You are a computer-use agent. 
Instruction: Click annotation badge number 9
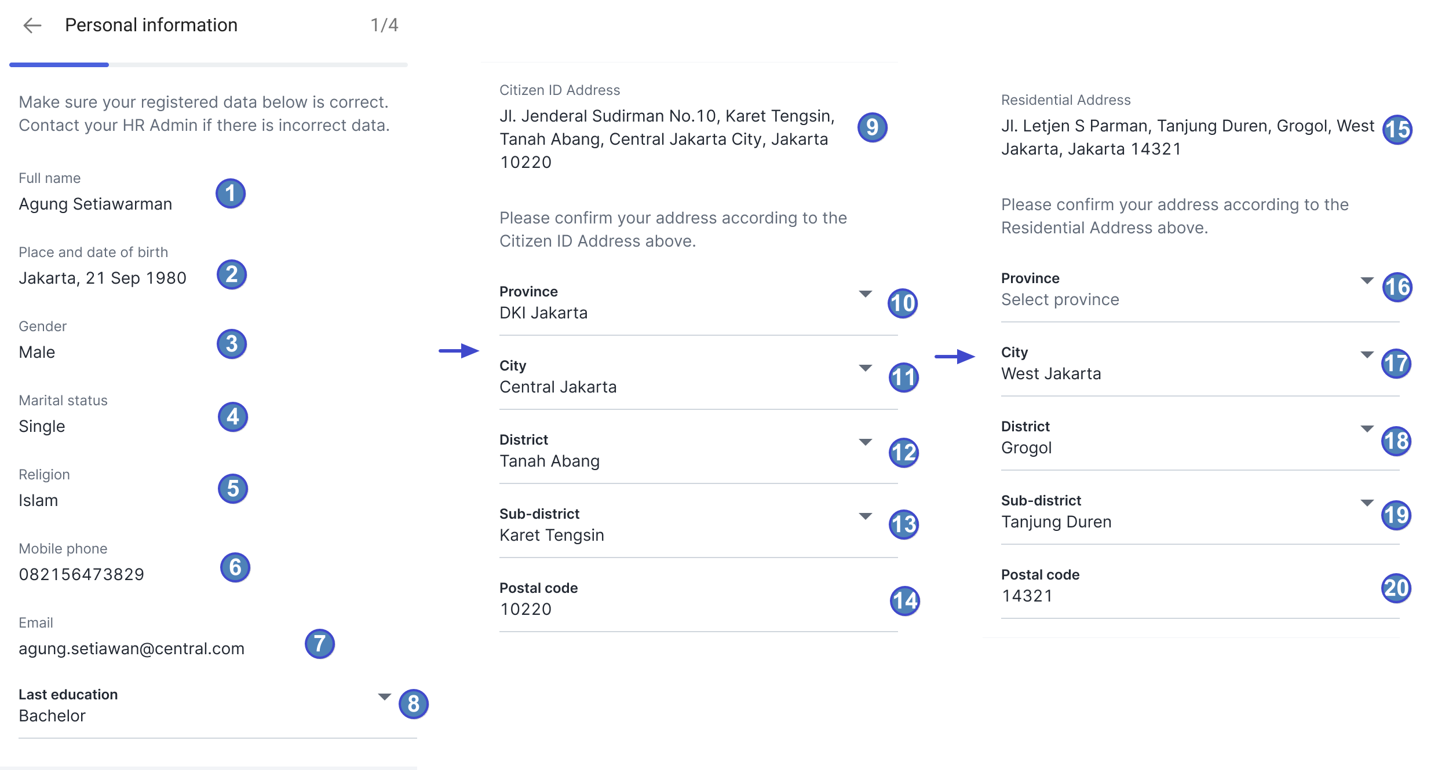tap(873, 127)
